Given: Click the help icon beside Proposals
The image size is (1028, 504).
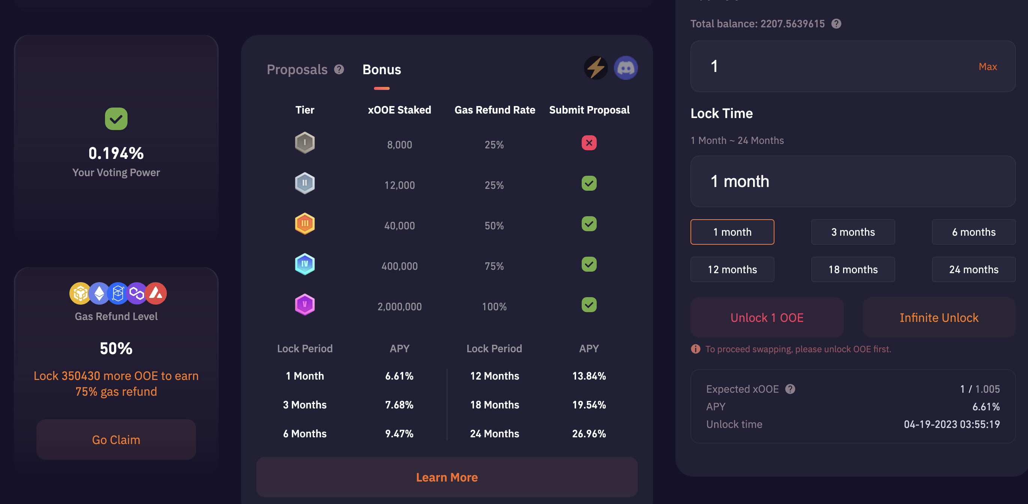Looking at the screenshot, I should (339, 69).
